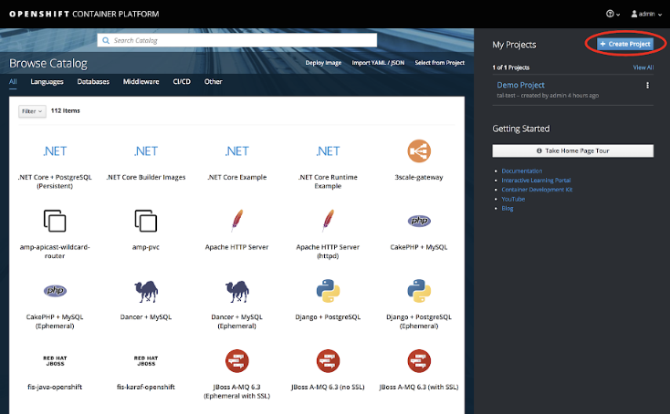This screenshot has width=670, height=414.
Task: Select JBoss A-MQ 6.3 (no SSL) icon
Action: click(329, 360)
